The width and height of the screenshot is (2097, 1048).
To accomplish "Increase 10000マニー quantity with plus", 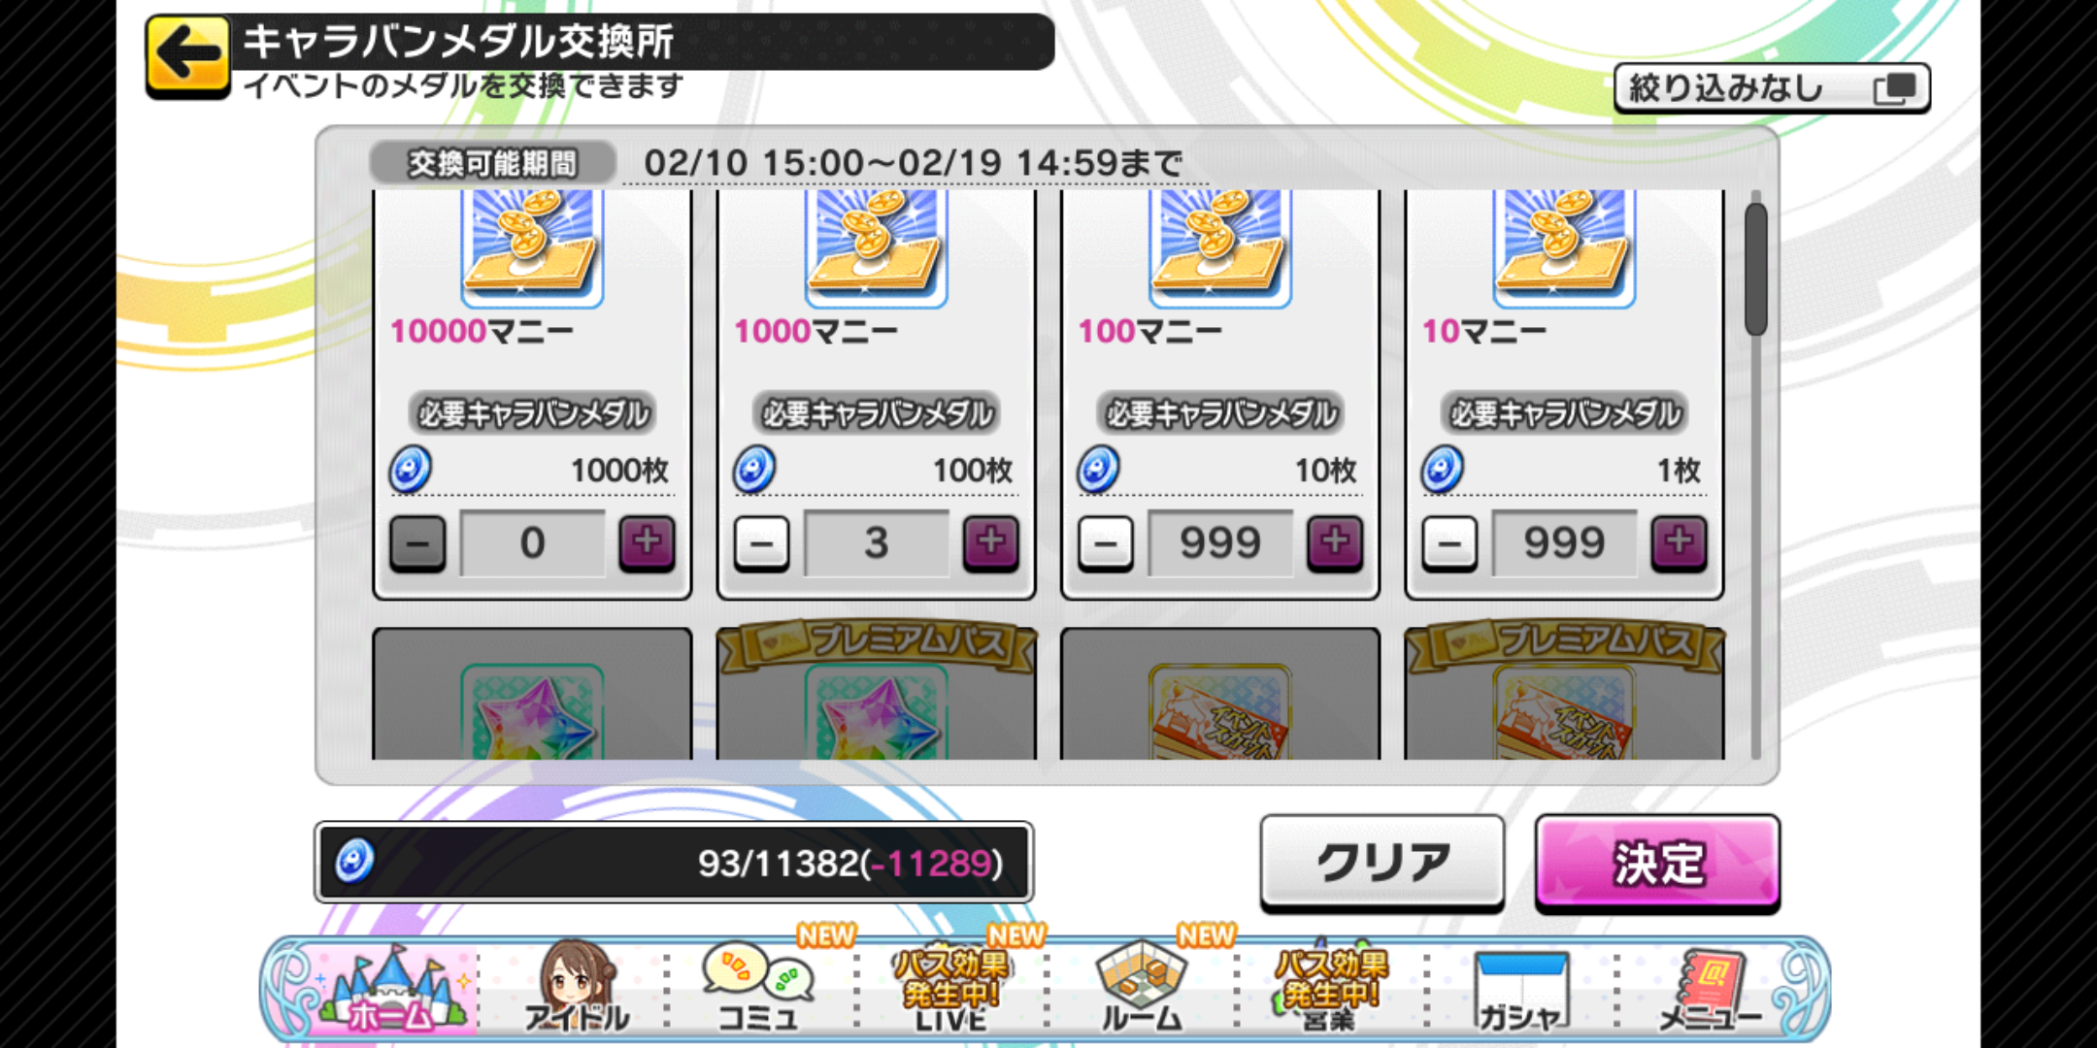I will (x=647, y=542).
